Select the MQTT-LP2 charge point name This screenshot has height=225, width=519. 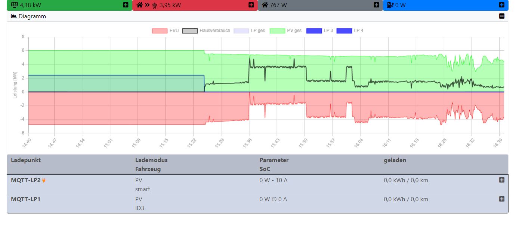25,180
